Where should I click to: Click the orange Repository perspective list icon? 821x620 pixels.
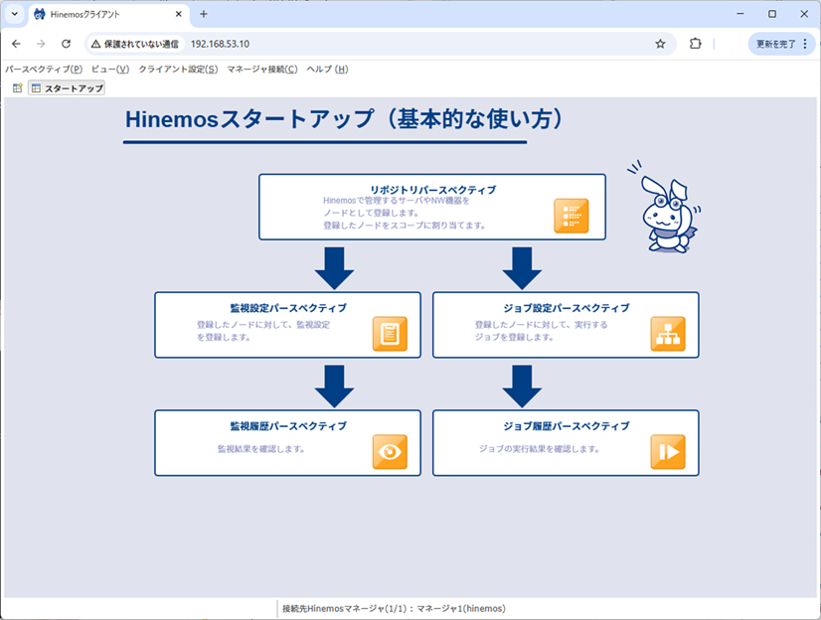pyautogui.click(x=571, y=216)
